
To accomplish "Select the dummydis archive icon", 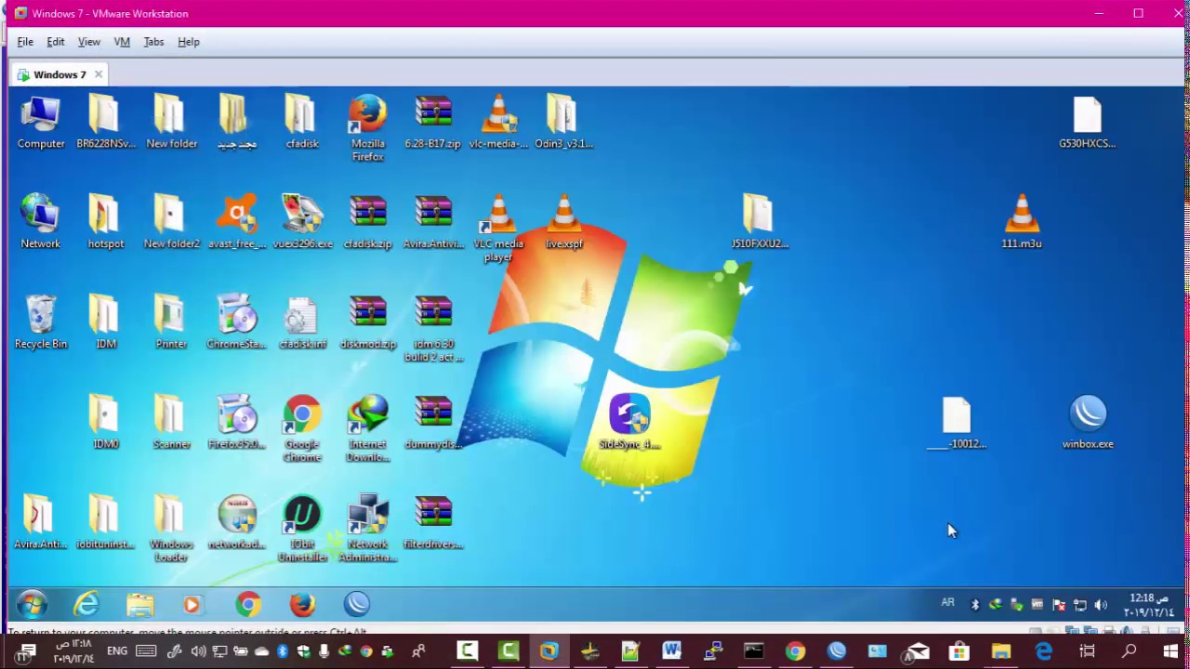I will 433,422.
